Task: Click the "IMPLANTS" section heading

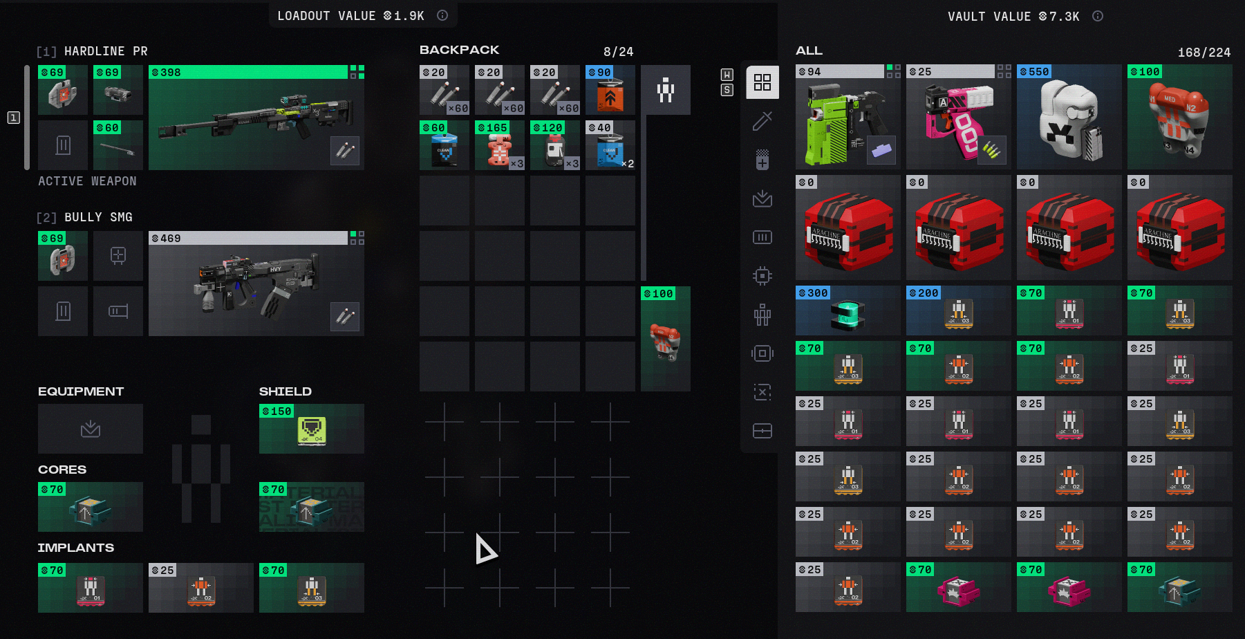Action: click(76, 548)
